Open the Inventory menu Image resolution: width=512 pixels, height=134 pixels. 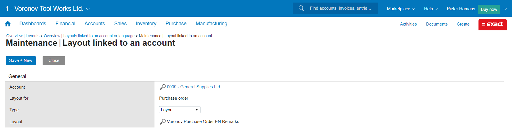146,24
